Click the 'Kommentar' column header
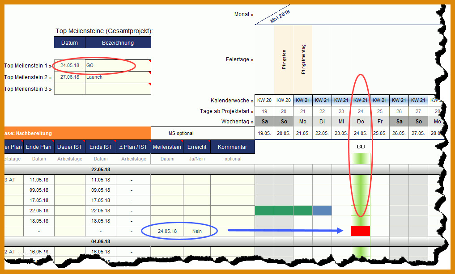This screenshot has height=274, width=455. click(x=233, y=147)
